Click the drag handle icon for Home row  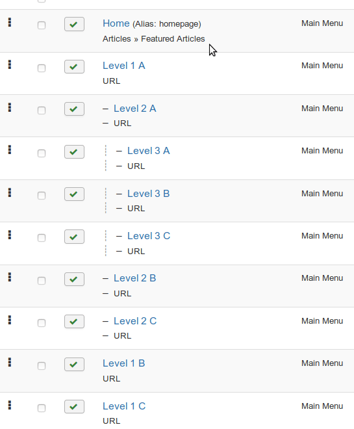pyautogui.click(x=10, y=23)
